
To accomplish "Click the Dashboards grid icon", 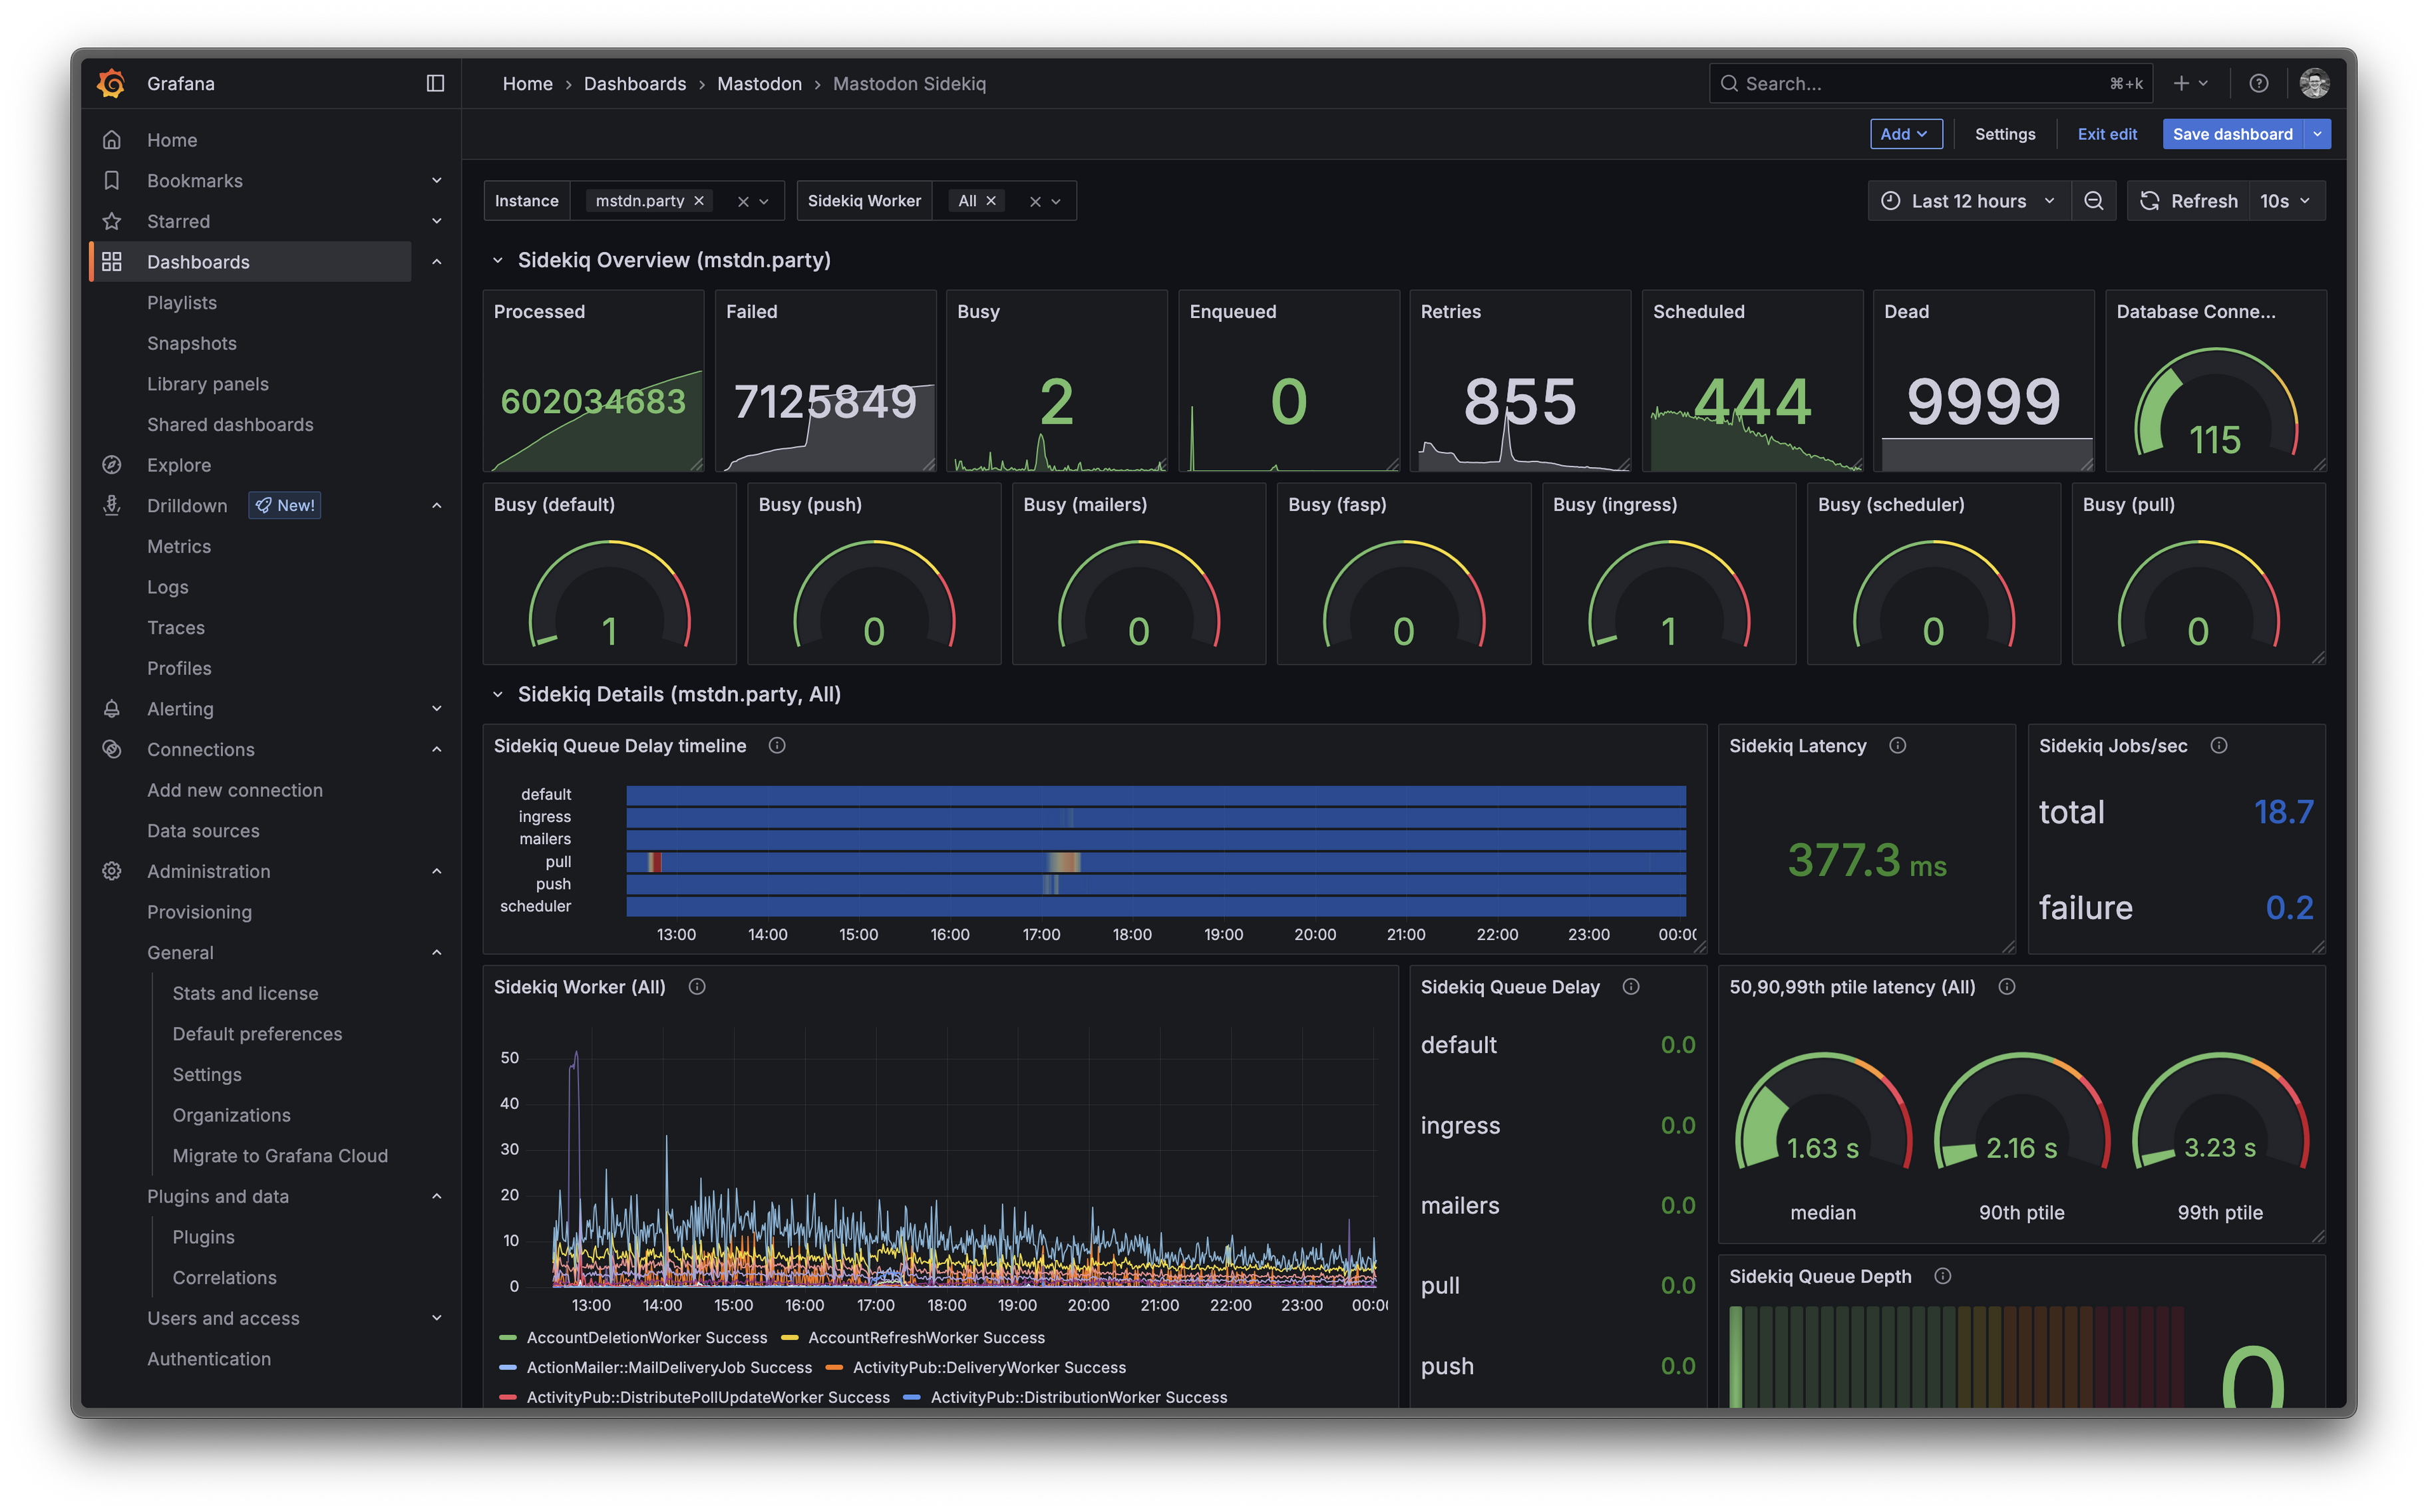I will [112, 261].
